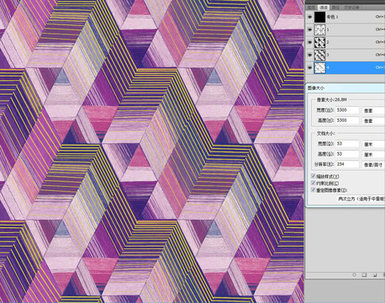Click channel 2 thumbnail
This screenshot has width=385, height=303.
tap(319, 42)
